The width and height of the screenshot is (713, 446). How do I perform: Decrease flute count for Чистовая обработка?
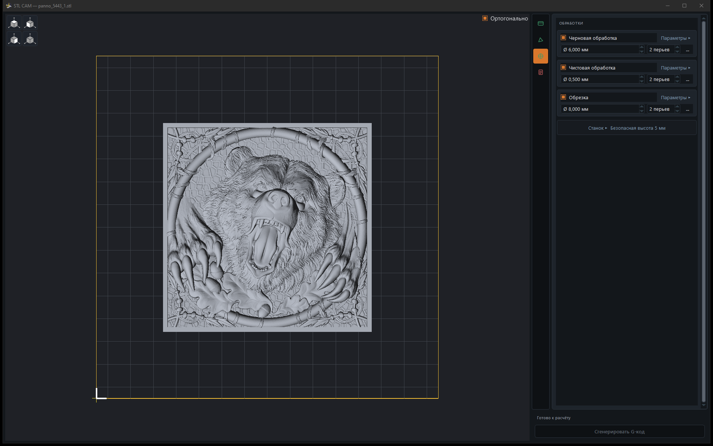(x=677, y=81)
